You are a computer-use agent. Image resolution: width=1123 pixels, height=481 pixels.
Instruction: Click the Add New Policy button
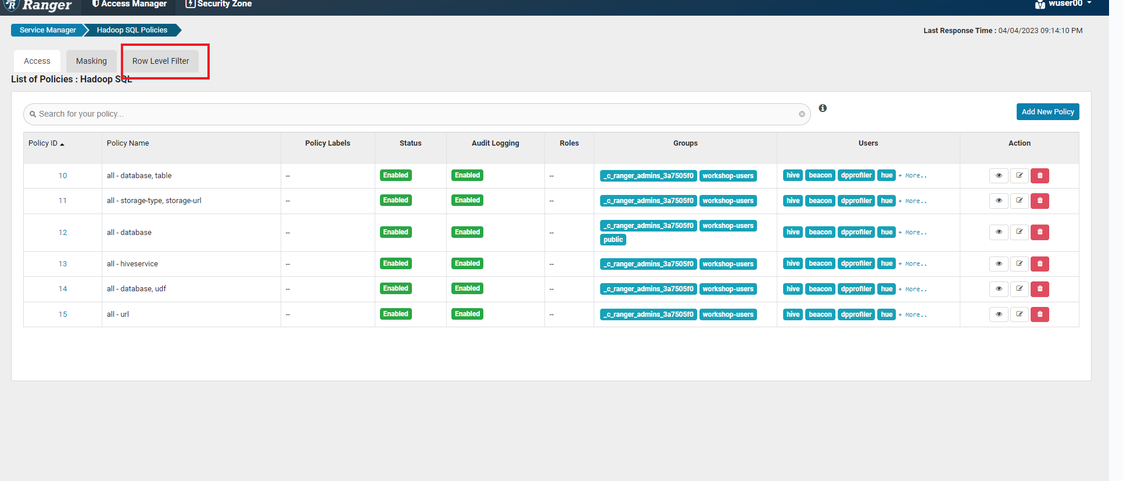(x=1048, y=112)
